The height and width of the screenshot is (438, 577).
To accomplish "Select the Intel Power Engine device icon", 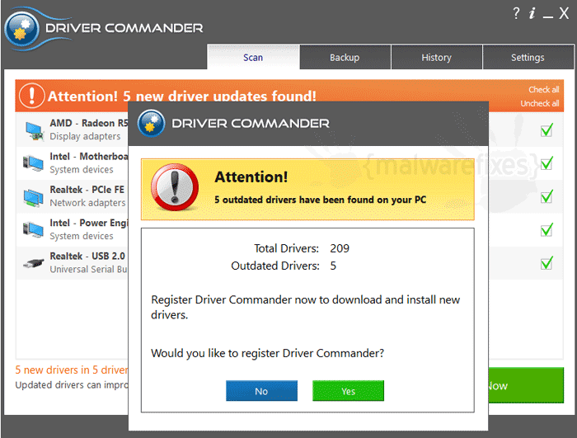I will [x=34, y=229].
